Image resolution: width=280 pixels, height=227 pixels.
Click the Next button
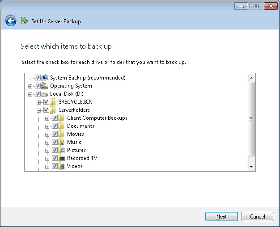[221, 217]
